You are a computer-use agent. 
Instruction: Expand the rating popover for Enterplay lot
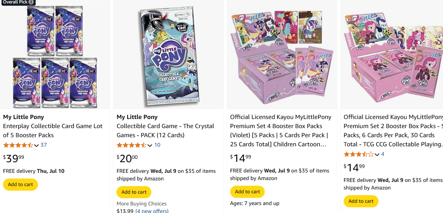click(36, 145)
